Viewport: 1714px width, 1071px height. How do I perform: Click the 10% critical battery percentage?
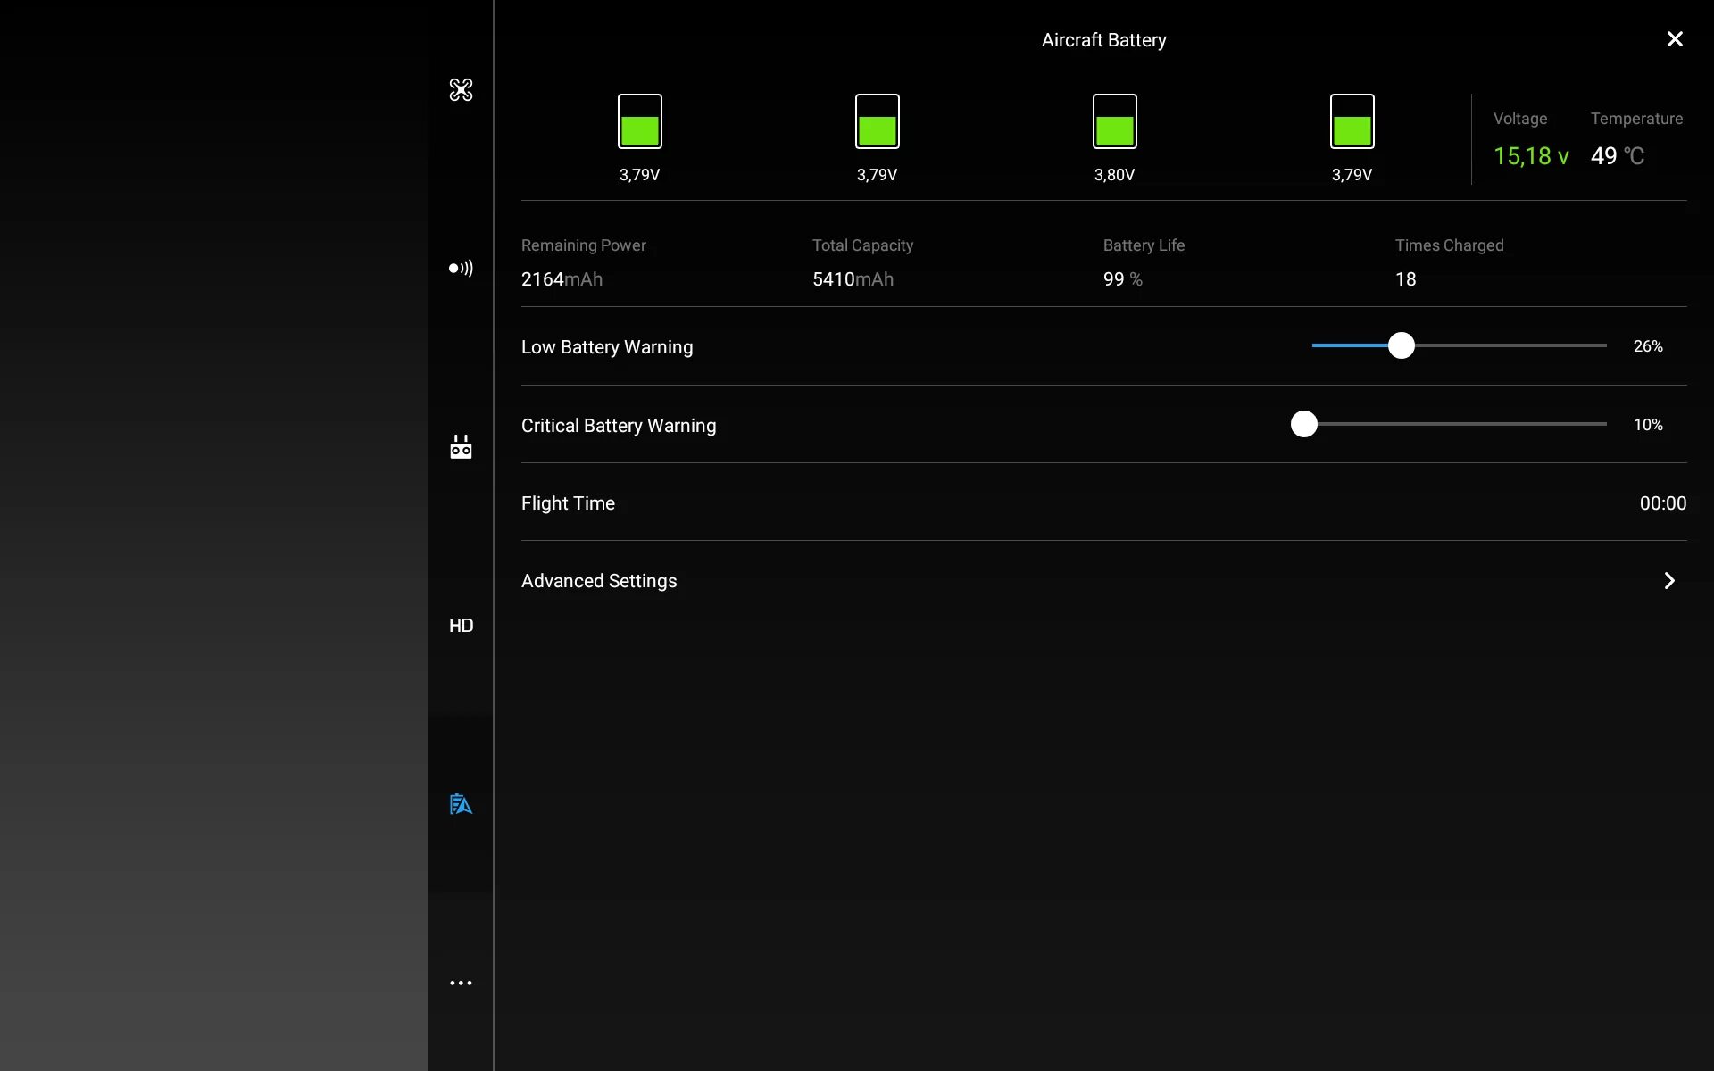[x=1648, y=425]
